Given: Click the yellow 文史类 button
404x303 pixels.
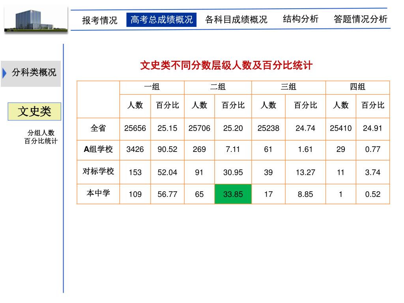Looking at the screenshot, I should tap(34, 112).
